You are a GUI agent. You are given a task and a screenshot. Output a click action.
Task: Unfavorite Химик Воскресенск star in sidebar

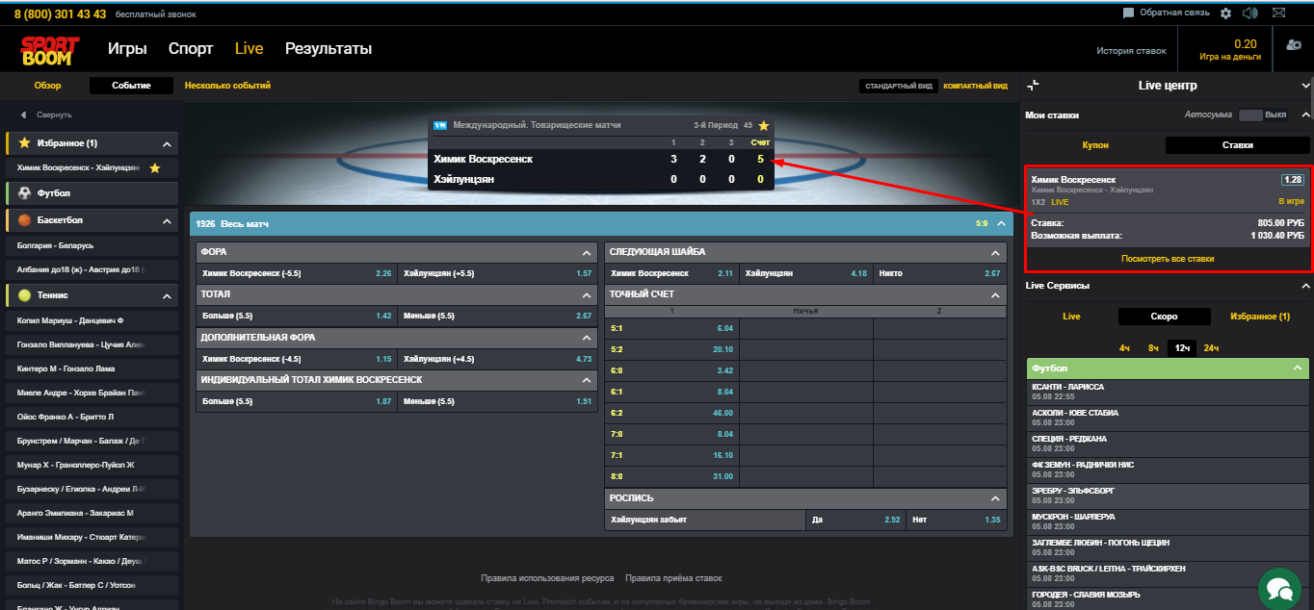tap(154, 167)
